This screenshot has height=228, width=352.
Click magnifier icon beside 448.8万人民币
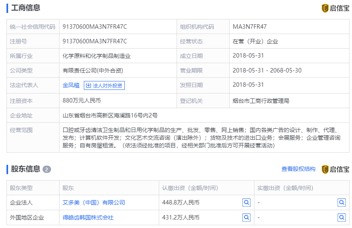pyautogui.click(x=247, y=202)
